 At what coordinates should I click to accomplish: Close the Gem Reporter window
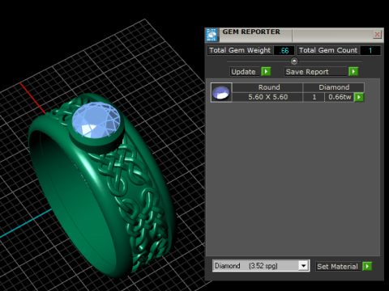[377, 35]
